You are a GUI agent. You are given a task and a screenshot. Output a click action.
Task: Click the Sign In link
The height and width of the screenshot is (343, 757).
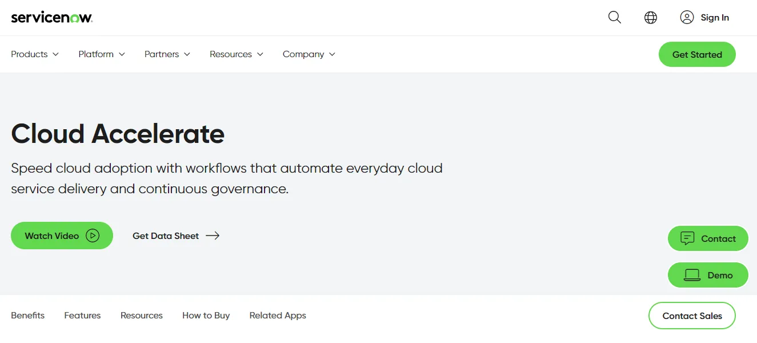tap(715, 18)
